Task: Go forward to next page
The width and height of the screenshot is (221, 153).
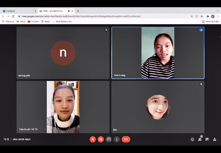Action: point(8,16)
